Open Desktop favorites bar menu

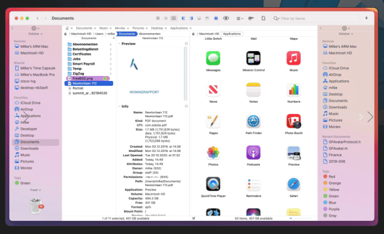(159, 28)
